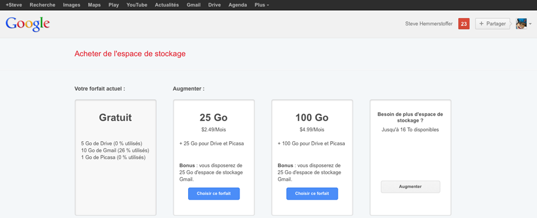
Task: Click the Partager share button
Action: point(493,24)
